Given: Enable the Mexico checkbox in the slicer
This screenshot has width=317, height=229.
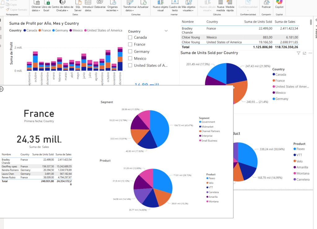Looking at the screenshot, I should coord(130,58).
